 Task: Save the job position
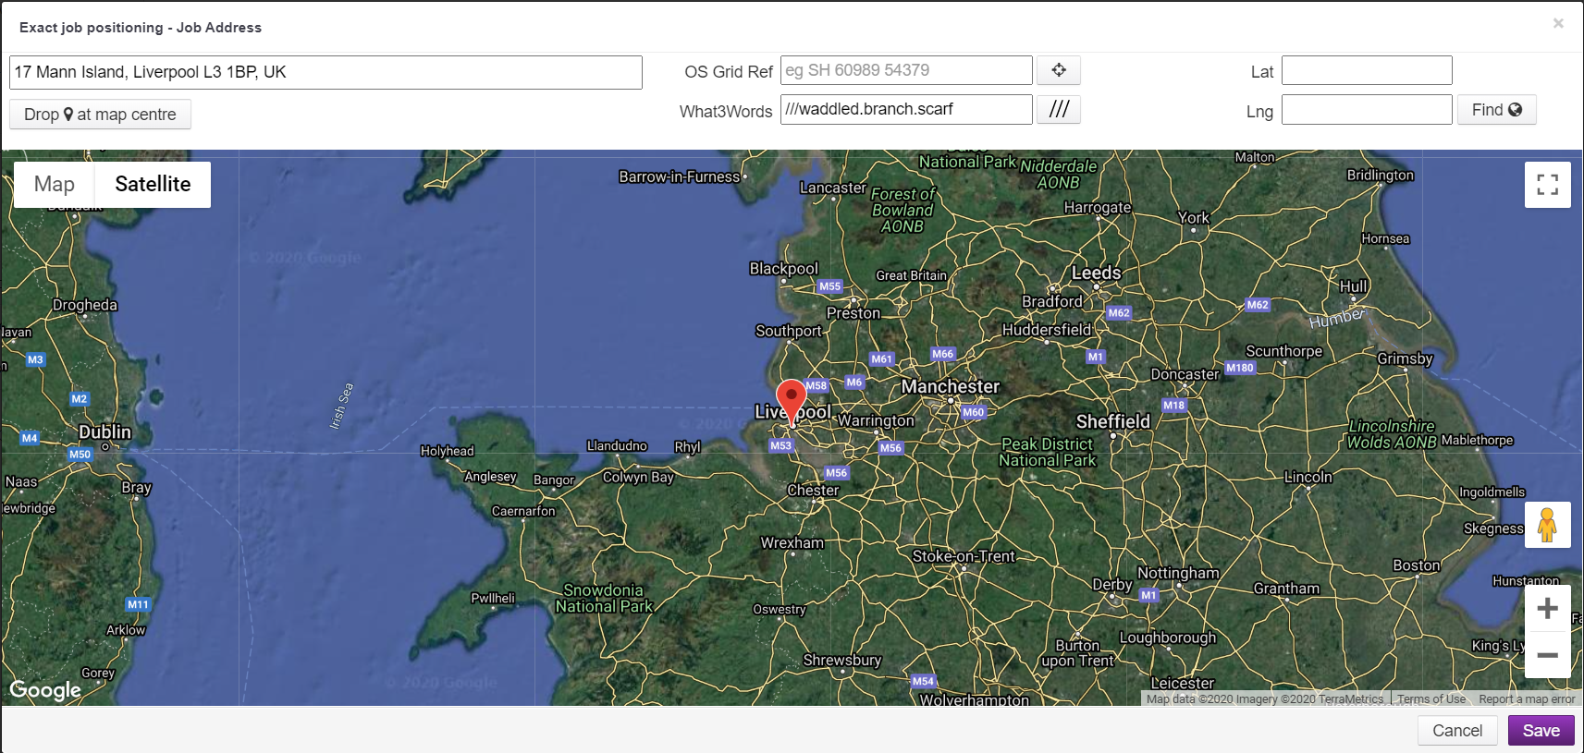point(1541,731)
